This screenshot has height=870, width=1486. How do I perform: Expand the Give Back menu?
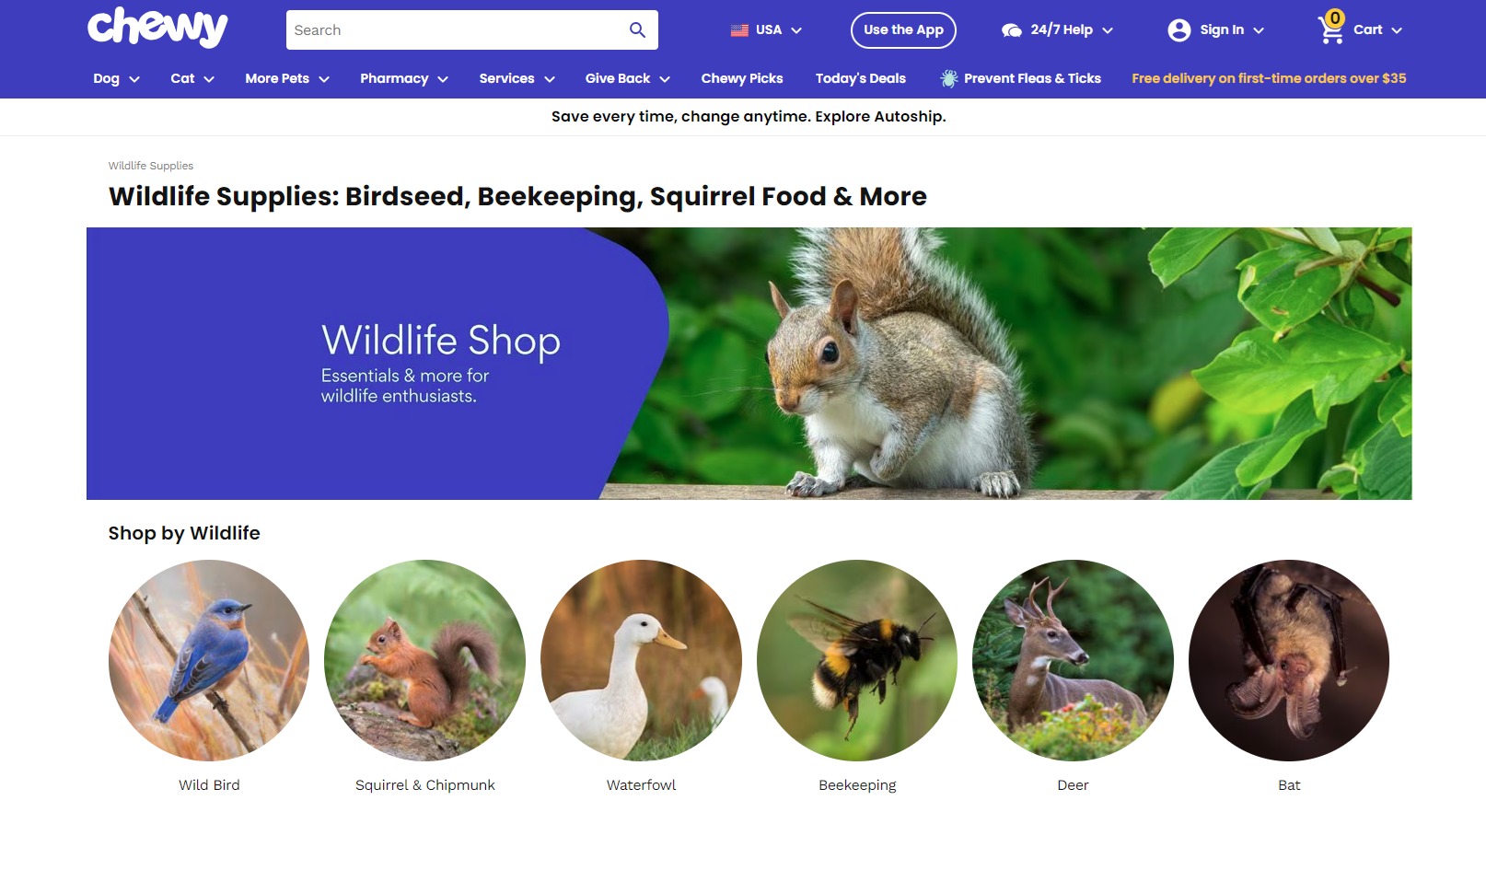(x=628, y=79)
